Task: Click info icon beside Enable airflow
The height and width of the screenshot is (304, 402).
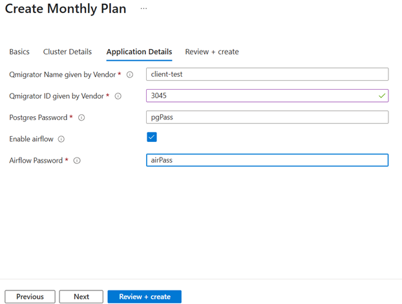Action: point(61,139)
